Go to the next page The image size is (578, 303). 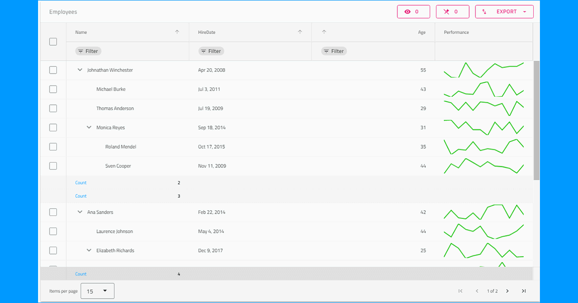pyautogui.click(x=507, y=291)
